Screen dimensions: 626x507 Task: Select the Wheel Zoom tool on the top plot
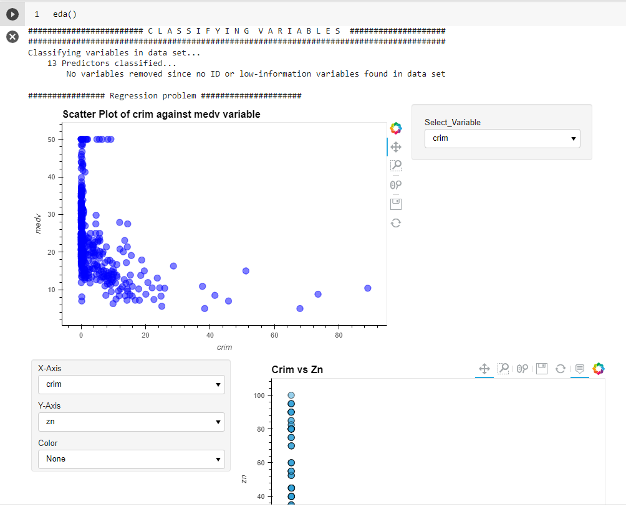(x=396, y=184)
